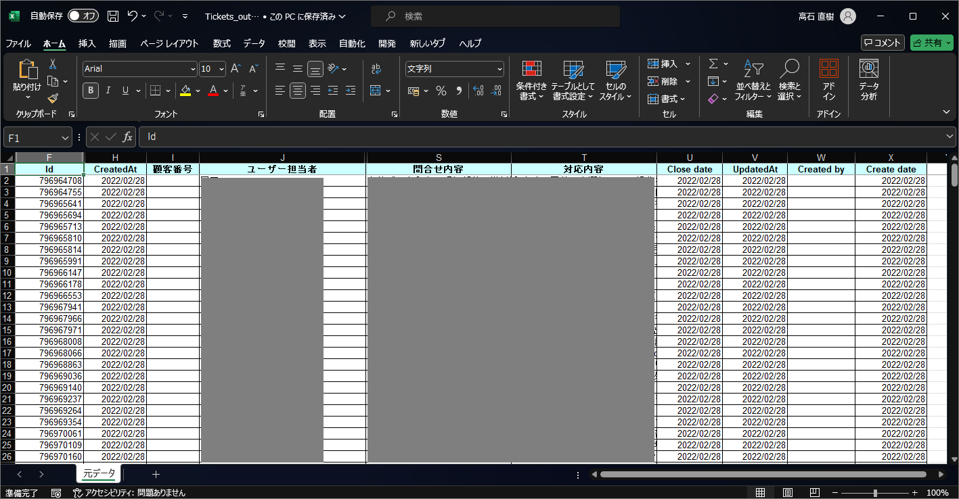This screenshot has width=959, height=499.
Task: Switch to the Insert ribbon tab
Action: (x=87, y=43)
